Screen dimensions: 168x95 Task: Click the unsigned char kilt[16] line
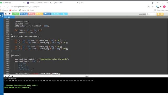pos(27,61)
